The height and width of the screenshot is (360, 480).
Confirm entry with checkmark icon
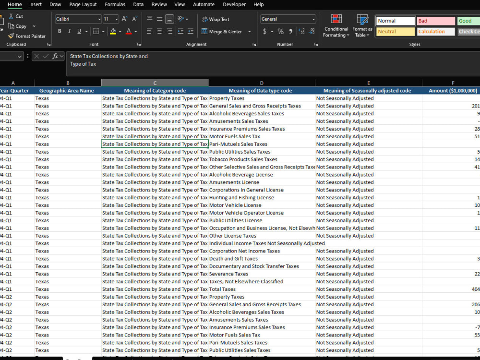point(46,56)
